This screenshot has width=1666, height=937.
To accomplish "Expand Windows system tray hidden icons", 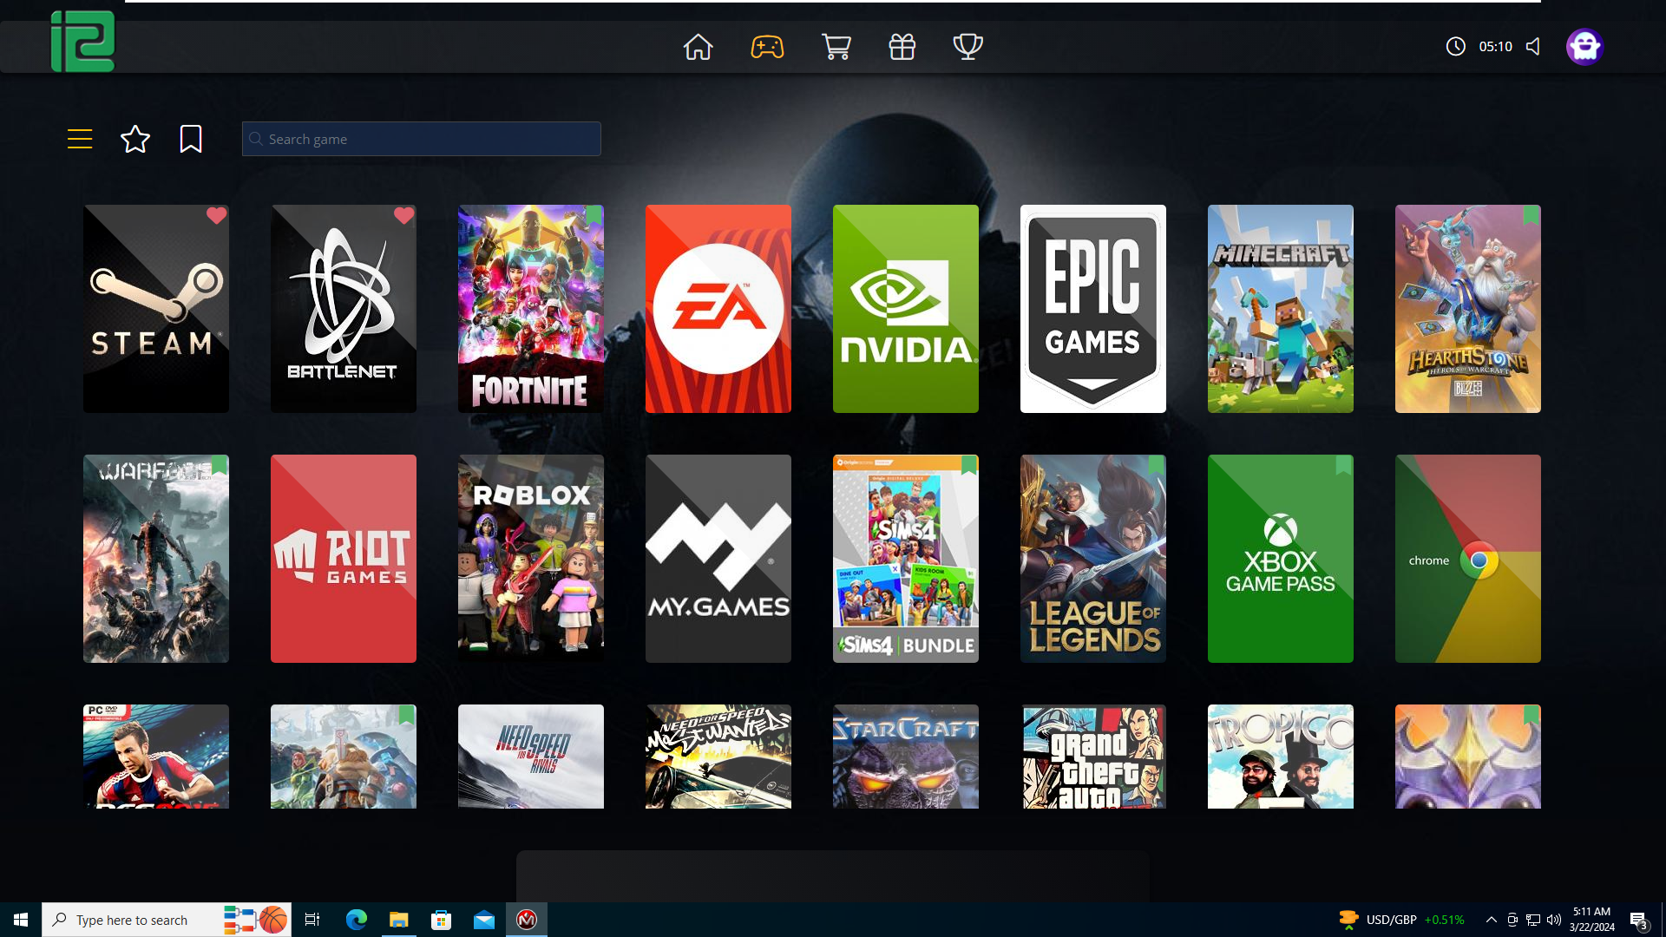I will pyautogui.click(x=1491, y=920).
